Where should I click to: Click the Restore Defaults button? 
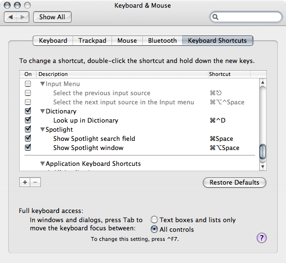[x=235, y=182]
